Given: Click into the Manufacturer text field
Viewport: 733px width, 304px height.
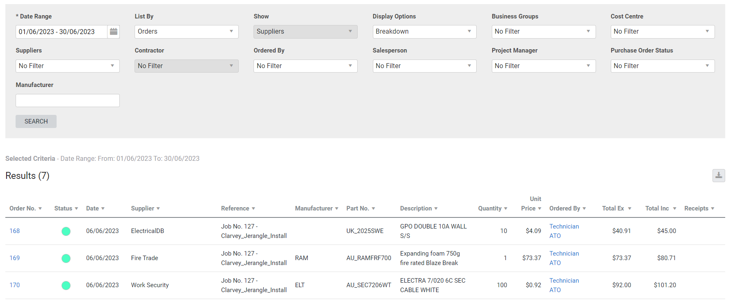Looking at the screenshot, I should coord(68,101).
